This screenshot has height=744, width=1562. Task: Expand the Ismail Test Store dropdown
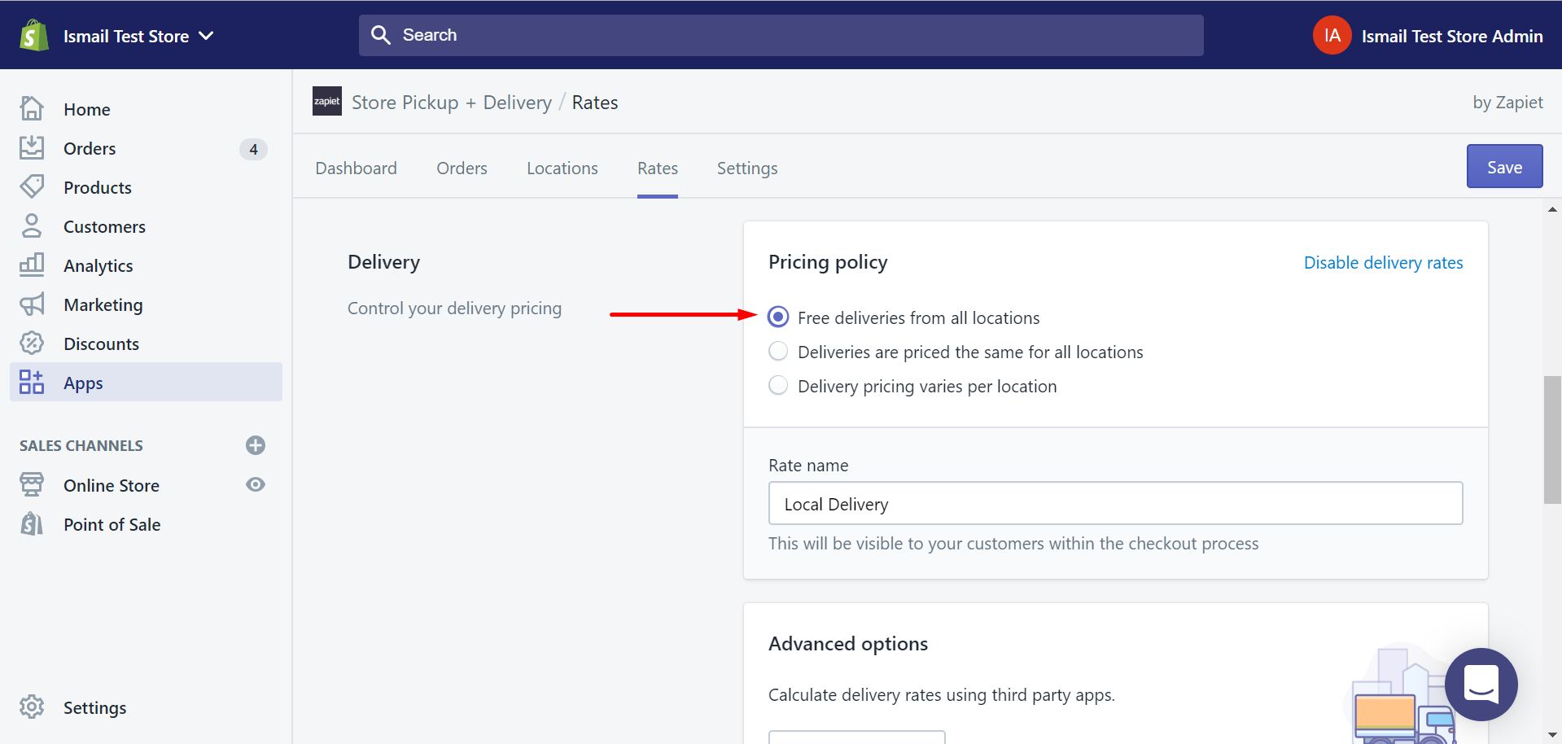(x=206, y=36)
